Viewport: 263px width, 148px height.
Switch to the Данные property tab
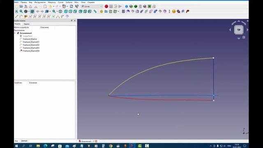click(x=24, y=141)
